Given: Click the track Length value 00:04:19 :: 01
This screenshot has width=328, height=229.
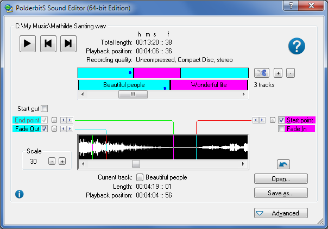Looking at the screenshot, I should coord(154,187).
